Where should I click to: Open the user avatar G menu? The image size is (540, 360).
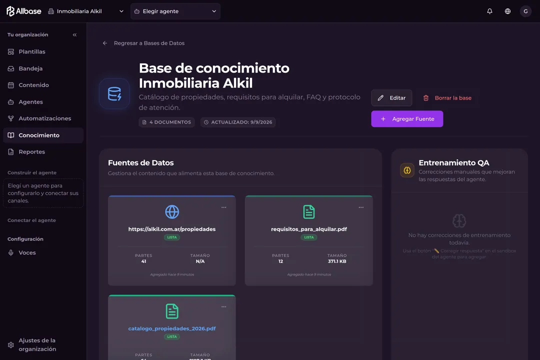tap(525, 11)
